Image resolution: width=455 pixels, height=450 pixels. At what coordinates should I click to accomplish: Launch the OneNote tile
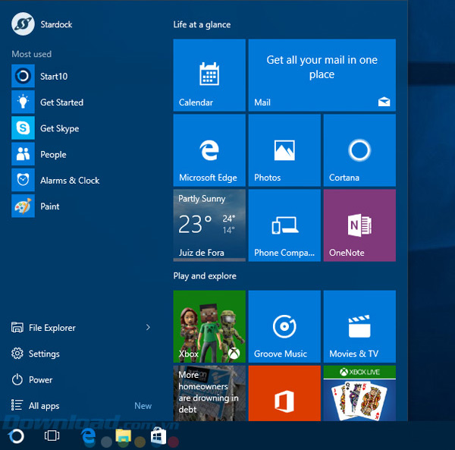[x=359, y=225]
